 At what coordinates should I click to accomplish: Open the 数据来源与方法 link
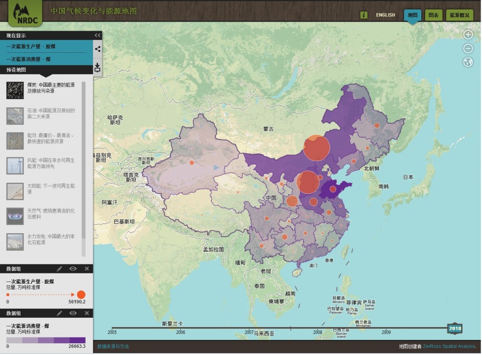click(113, 347)
